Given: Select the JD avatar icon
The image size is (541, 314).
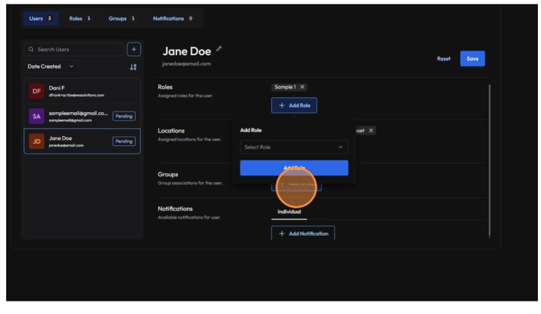Looking at the screenshot, I should (x=36, y=142).
